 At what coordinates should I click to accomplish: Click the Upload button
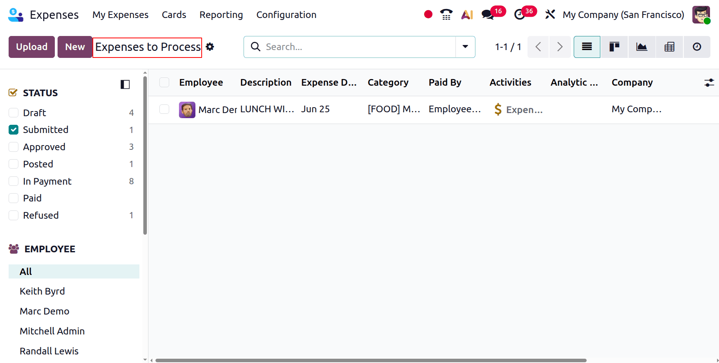32,47
